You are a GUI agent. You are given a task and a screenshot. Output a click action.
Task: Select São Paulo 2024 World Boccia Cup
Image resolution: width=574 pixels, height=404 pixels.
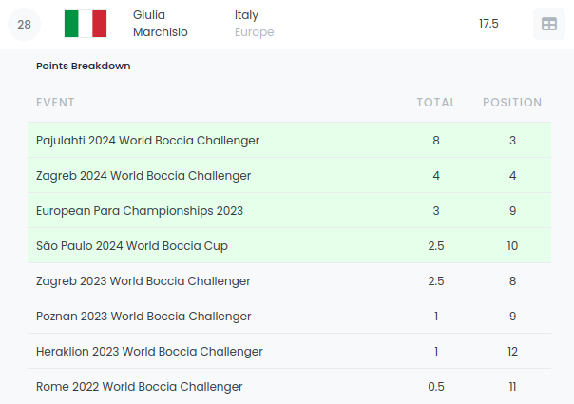click(132, 246)
